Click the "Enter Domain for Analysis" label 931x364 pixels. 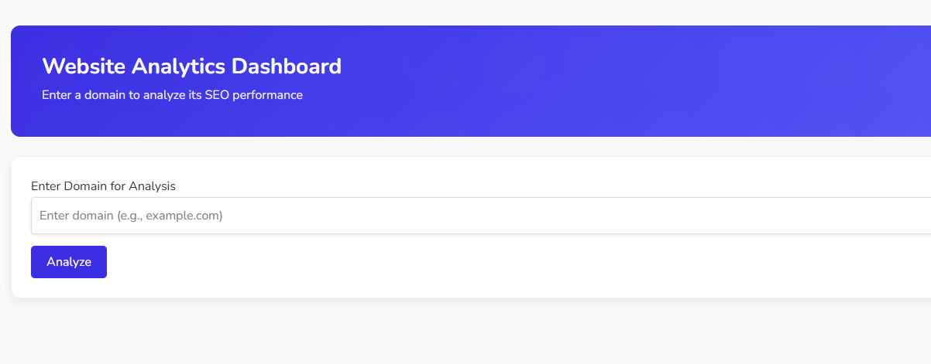(x=103, y=186)
